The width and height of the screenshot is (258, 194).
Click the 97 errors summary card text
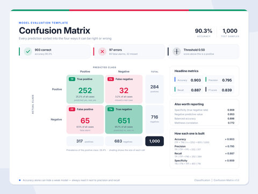(116, 50)
